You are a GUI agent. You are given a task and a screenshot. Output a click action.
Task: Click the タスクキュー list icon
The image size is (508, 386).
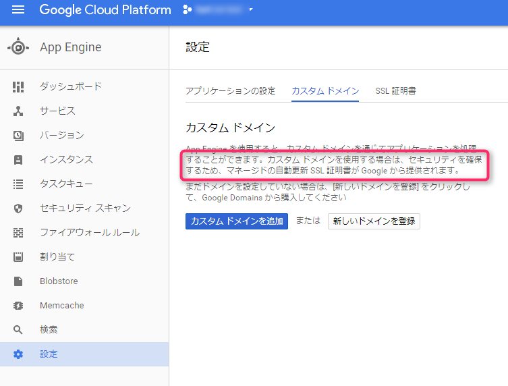point(18,184)
